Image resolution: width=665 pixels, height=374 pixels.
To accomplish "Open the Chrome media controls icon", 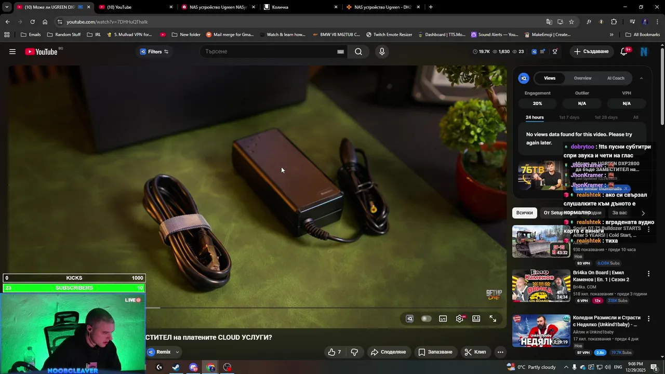I will click(632, 22).
